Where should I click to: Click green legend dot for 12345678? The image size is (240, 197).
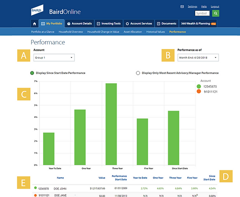tap(199, 86)
